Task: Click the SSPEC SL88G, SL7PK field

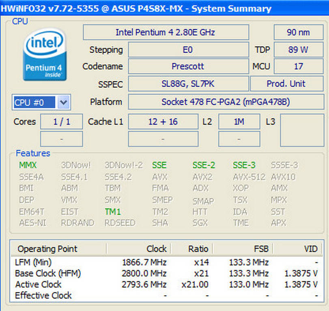Action: click(x=188, y=84)
